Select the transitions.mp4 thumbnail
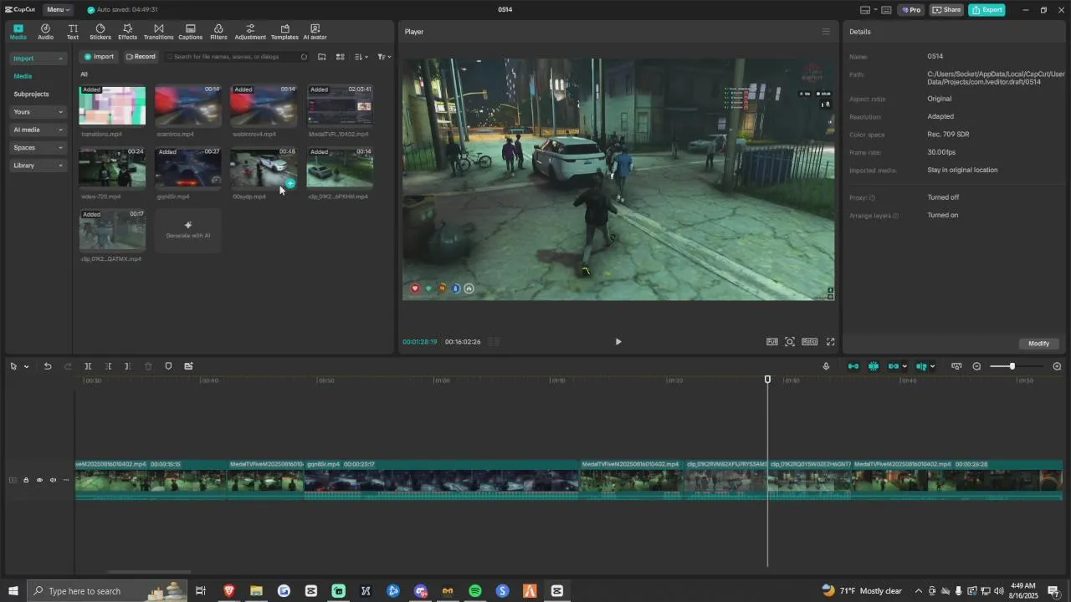The height and width of the screenshot is (602, 1071). tap(112, 105)
